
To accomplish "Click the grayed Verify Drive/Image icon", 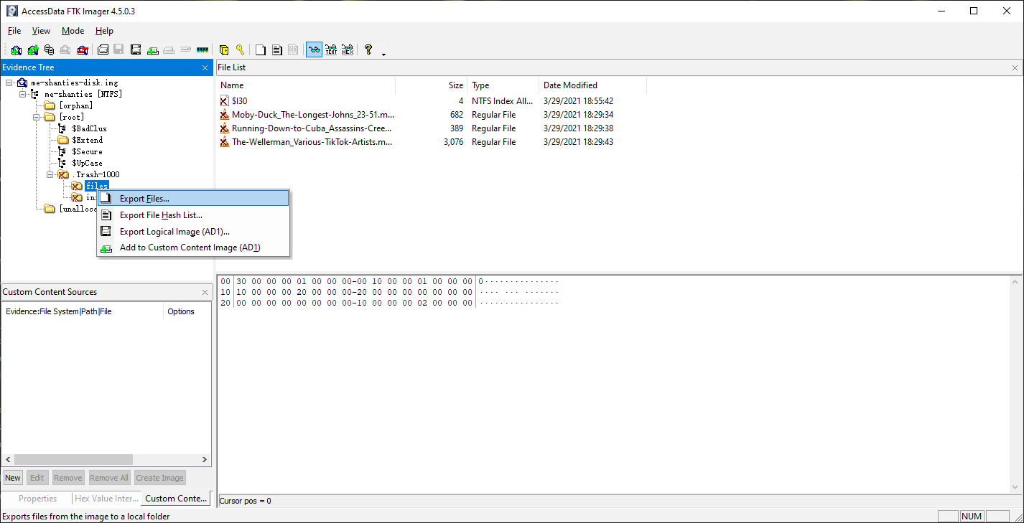I will pos(185,50).
